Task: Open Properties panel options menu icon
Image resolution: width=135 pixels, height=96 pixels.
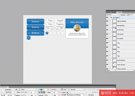Action: 115,87
